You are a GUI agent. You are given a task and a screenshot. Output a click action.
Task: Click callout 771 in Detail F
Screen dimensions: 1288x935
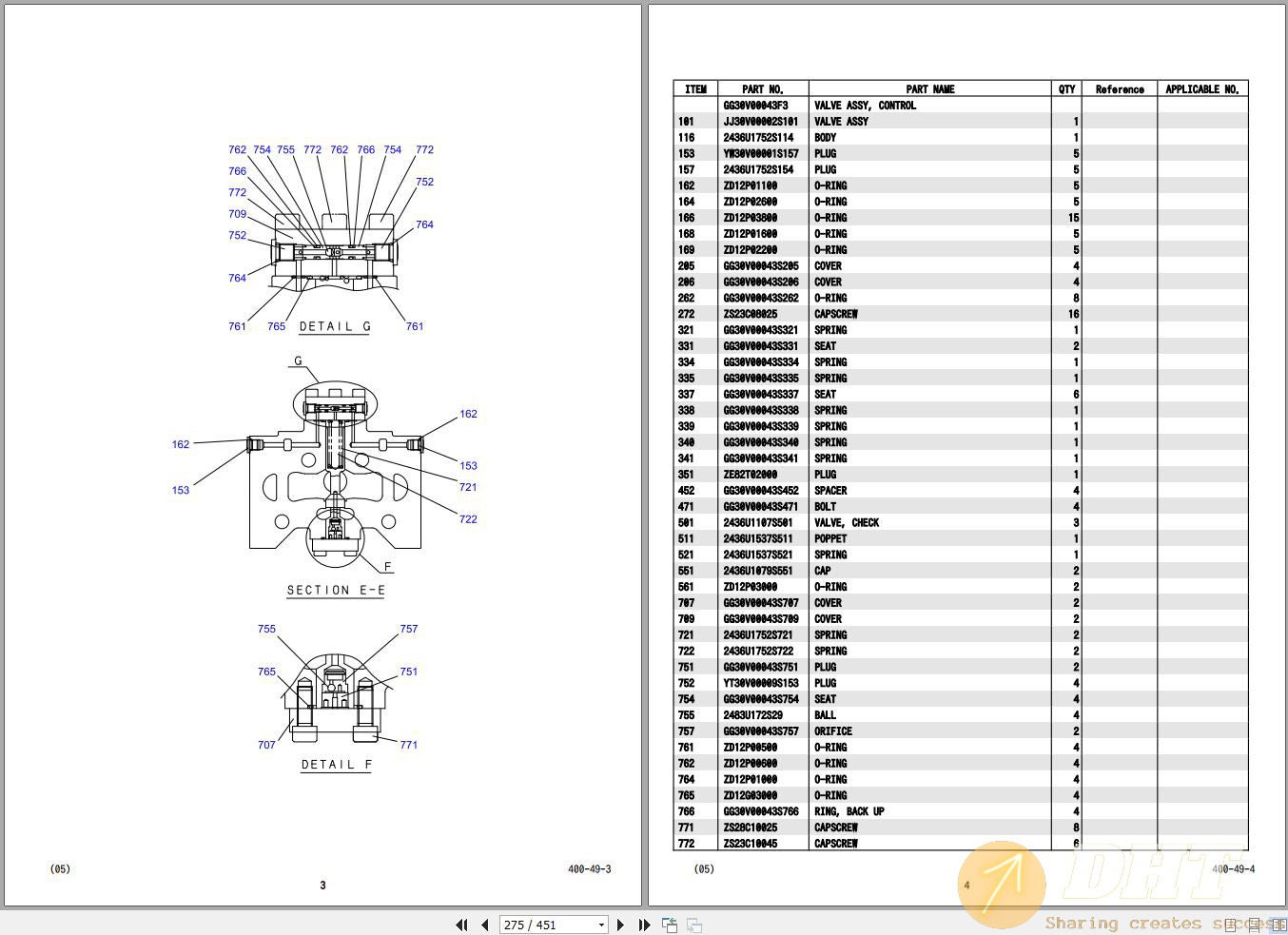(409, 745)
